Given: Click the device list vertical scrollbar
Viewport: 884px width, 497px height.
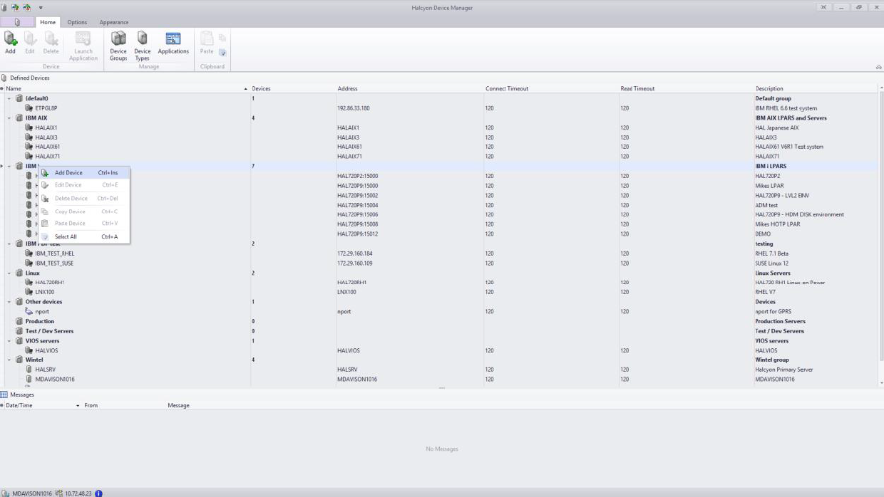Looking at the screenshot, I should click(x=880, y=235).
